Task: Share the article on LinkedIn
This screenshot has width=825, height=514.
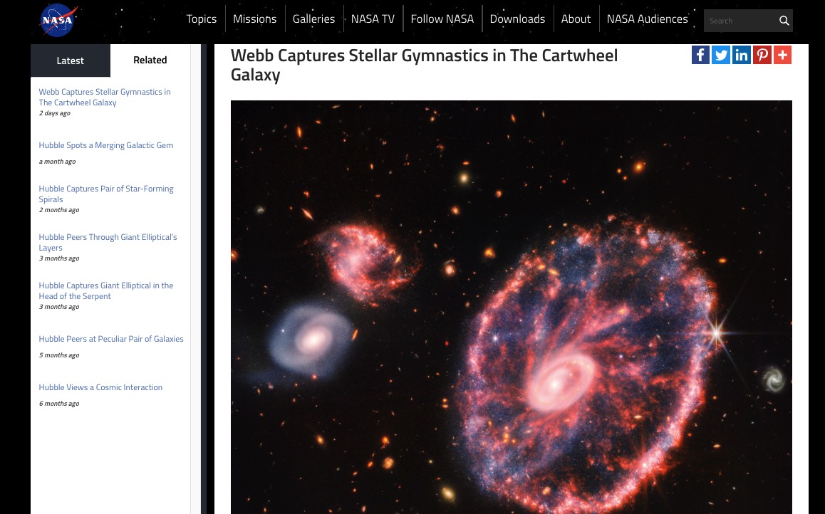Action: coord(742,55)
